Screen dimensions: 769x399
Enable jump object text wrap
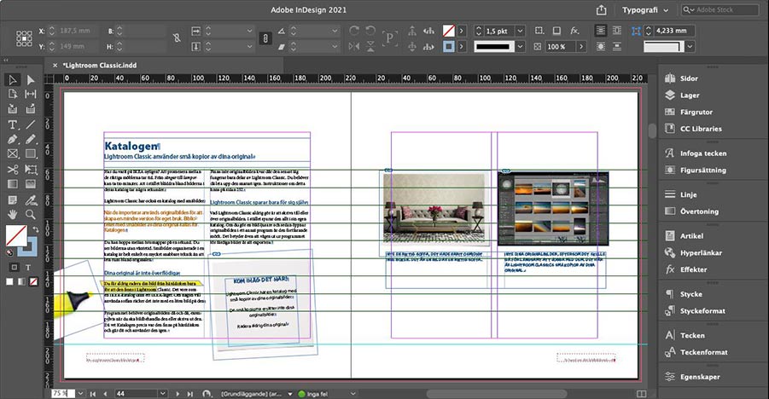tap(617, 47)
